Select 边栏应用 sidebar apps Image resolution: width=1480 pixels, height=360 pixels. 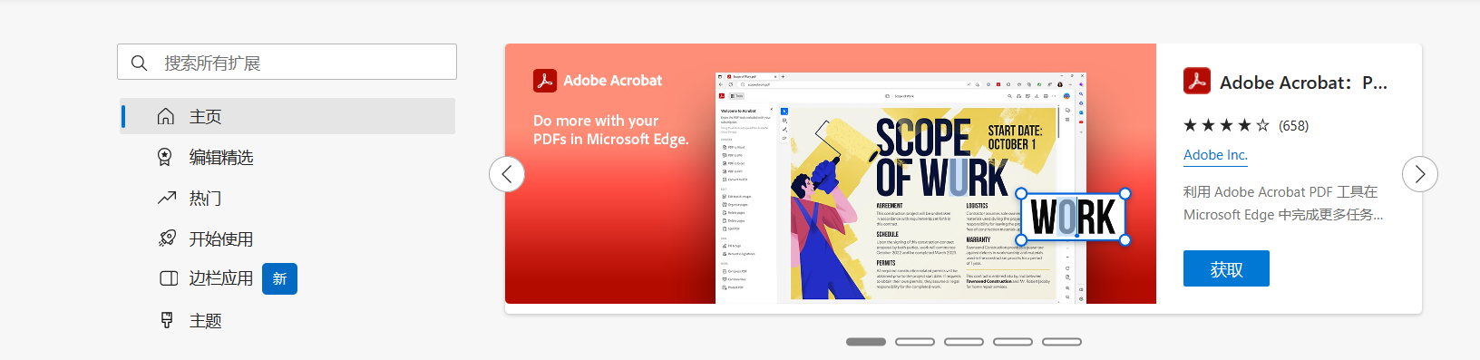(x=287, y=278)
